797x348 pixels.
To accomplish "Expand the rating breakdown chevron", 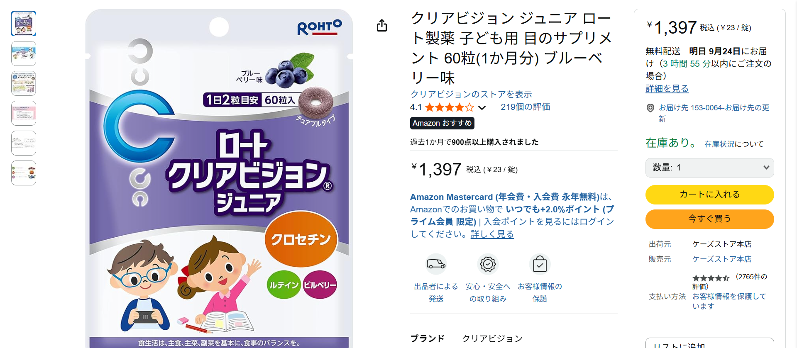I will click(x=482, y=108).
